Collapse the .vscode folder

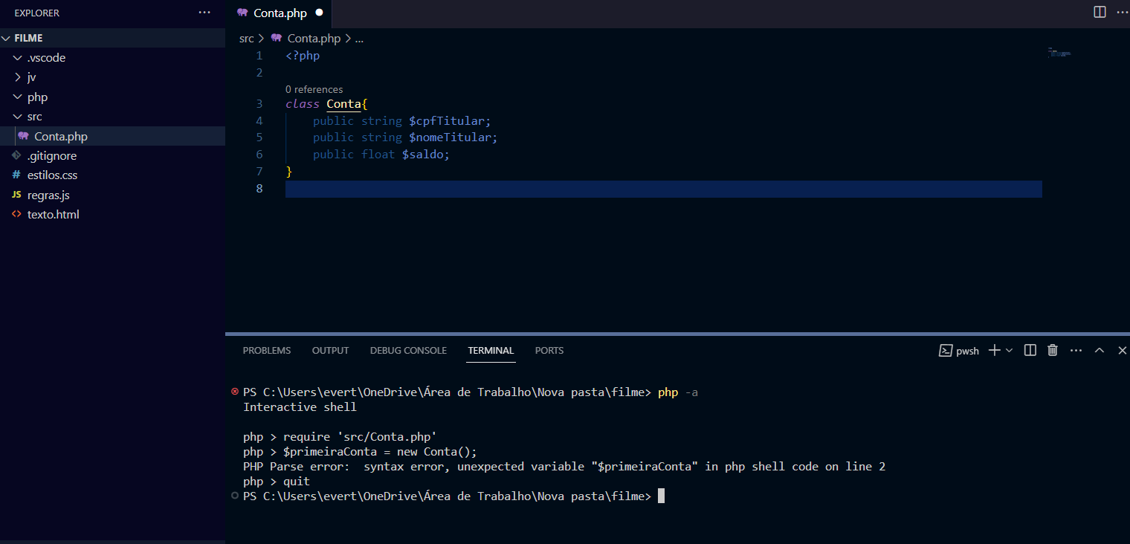click(18, 58)
